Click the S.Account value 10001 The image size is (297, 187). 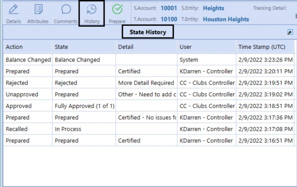point(169,8)
